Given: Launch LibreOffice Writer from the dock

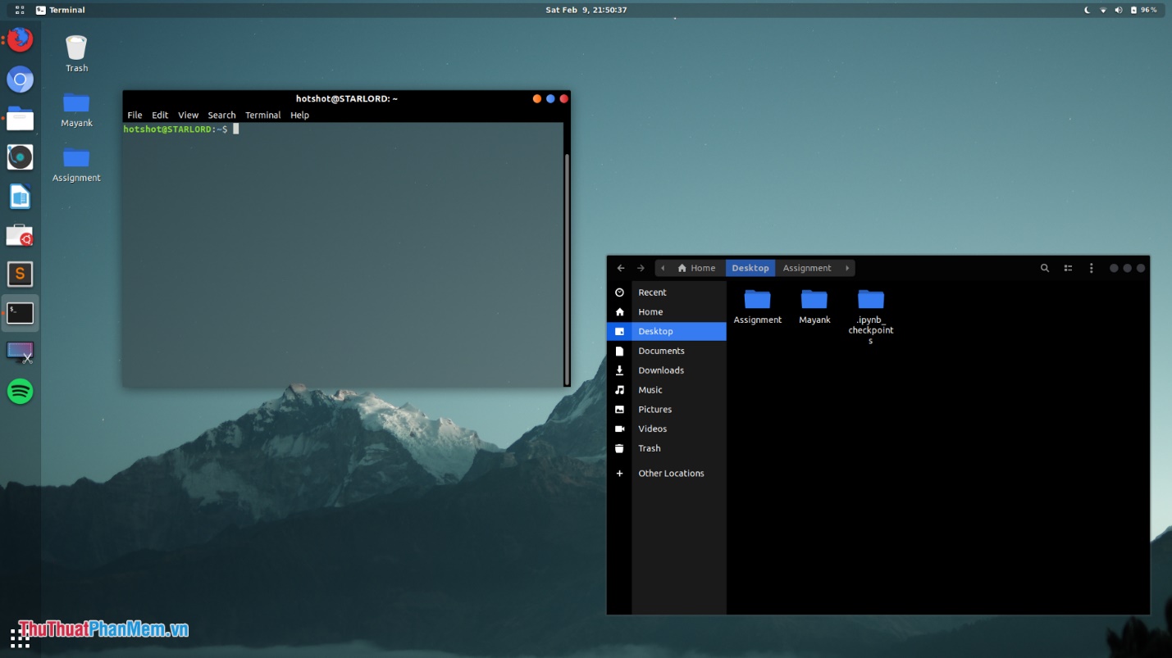Looking at the screenshot, I should 19,196.
